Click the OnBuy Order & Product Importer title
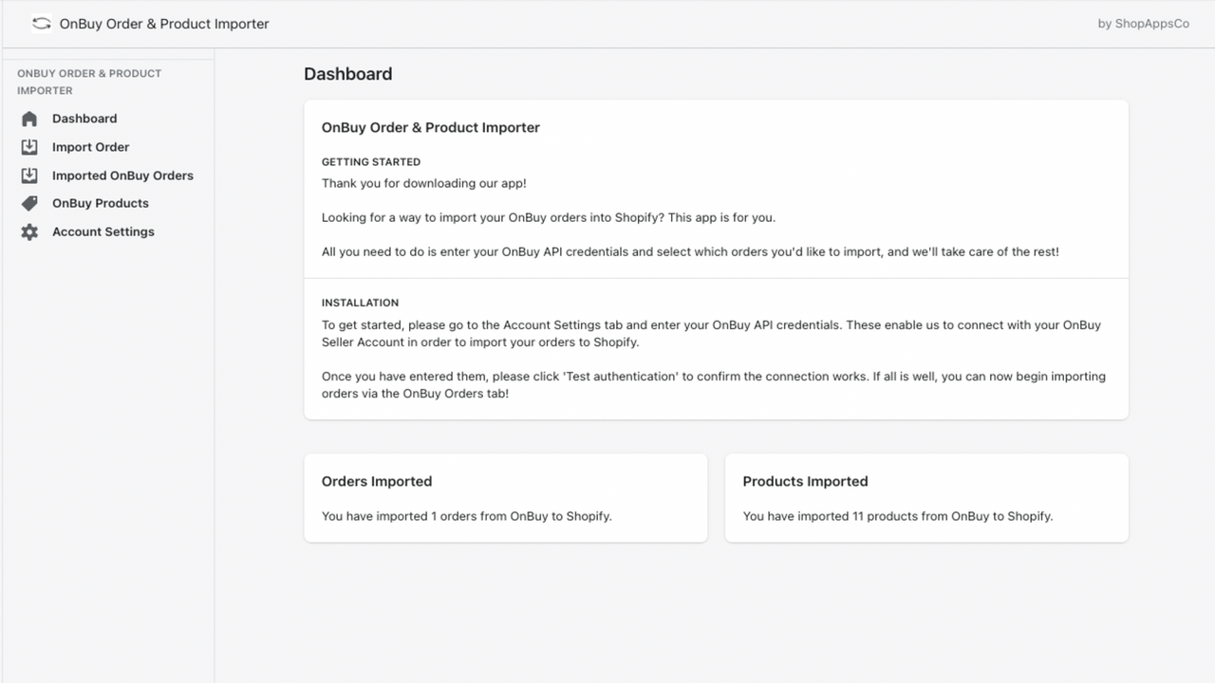The image size is (1215, 683). click(x=164, y=24)
